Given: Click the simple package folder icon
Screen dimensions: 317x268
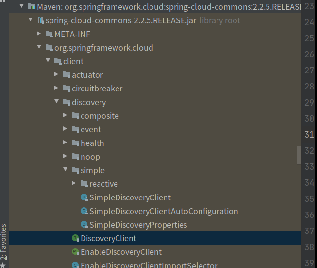Looking at the screenshot, I should coord(75,170).
